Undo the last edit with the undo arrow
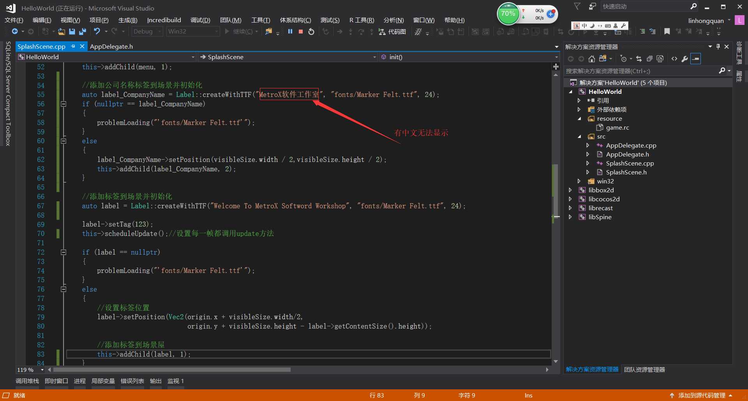748x401 pixels. click(x=97, y=31)
